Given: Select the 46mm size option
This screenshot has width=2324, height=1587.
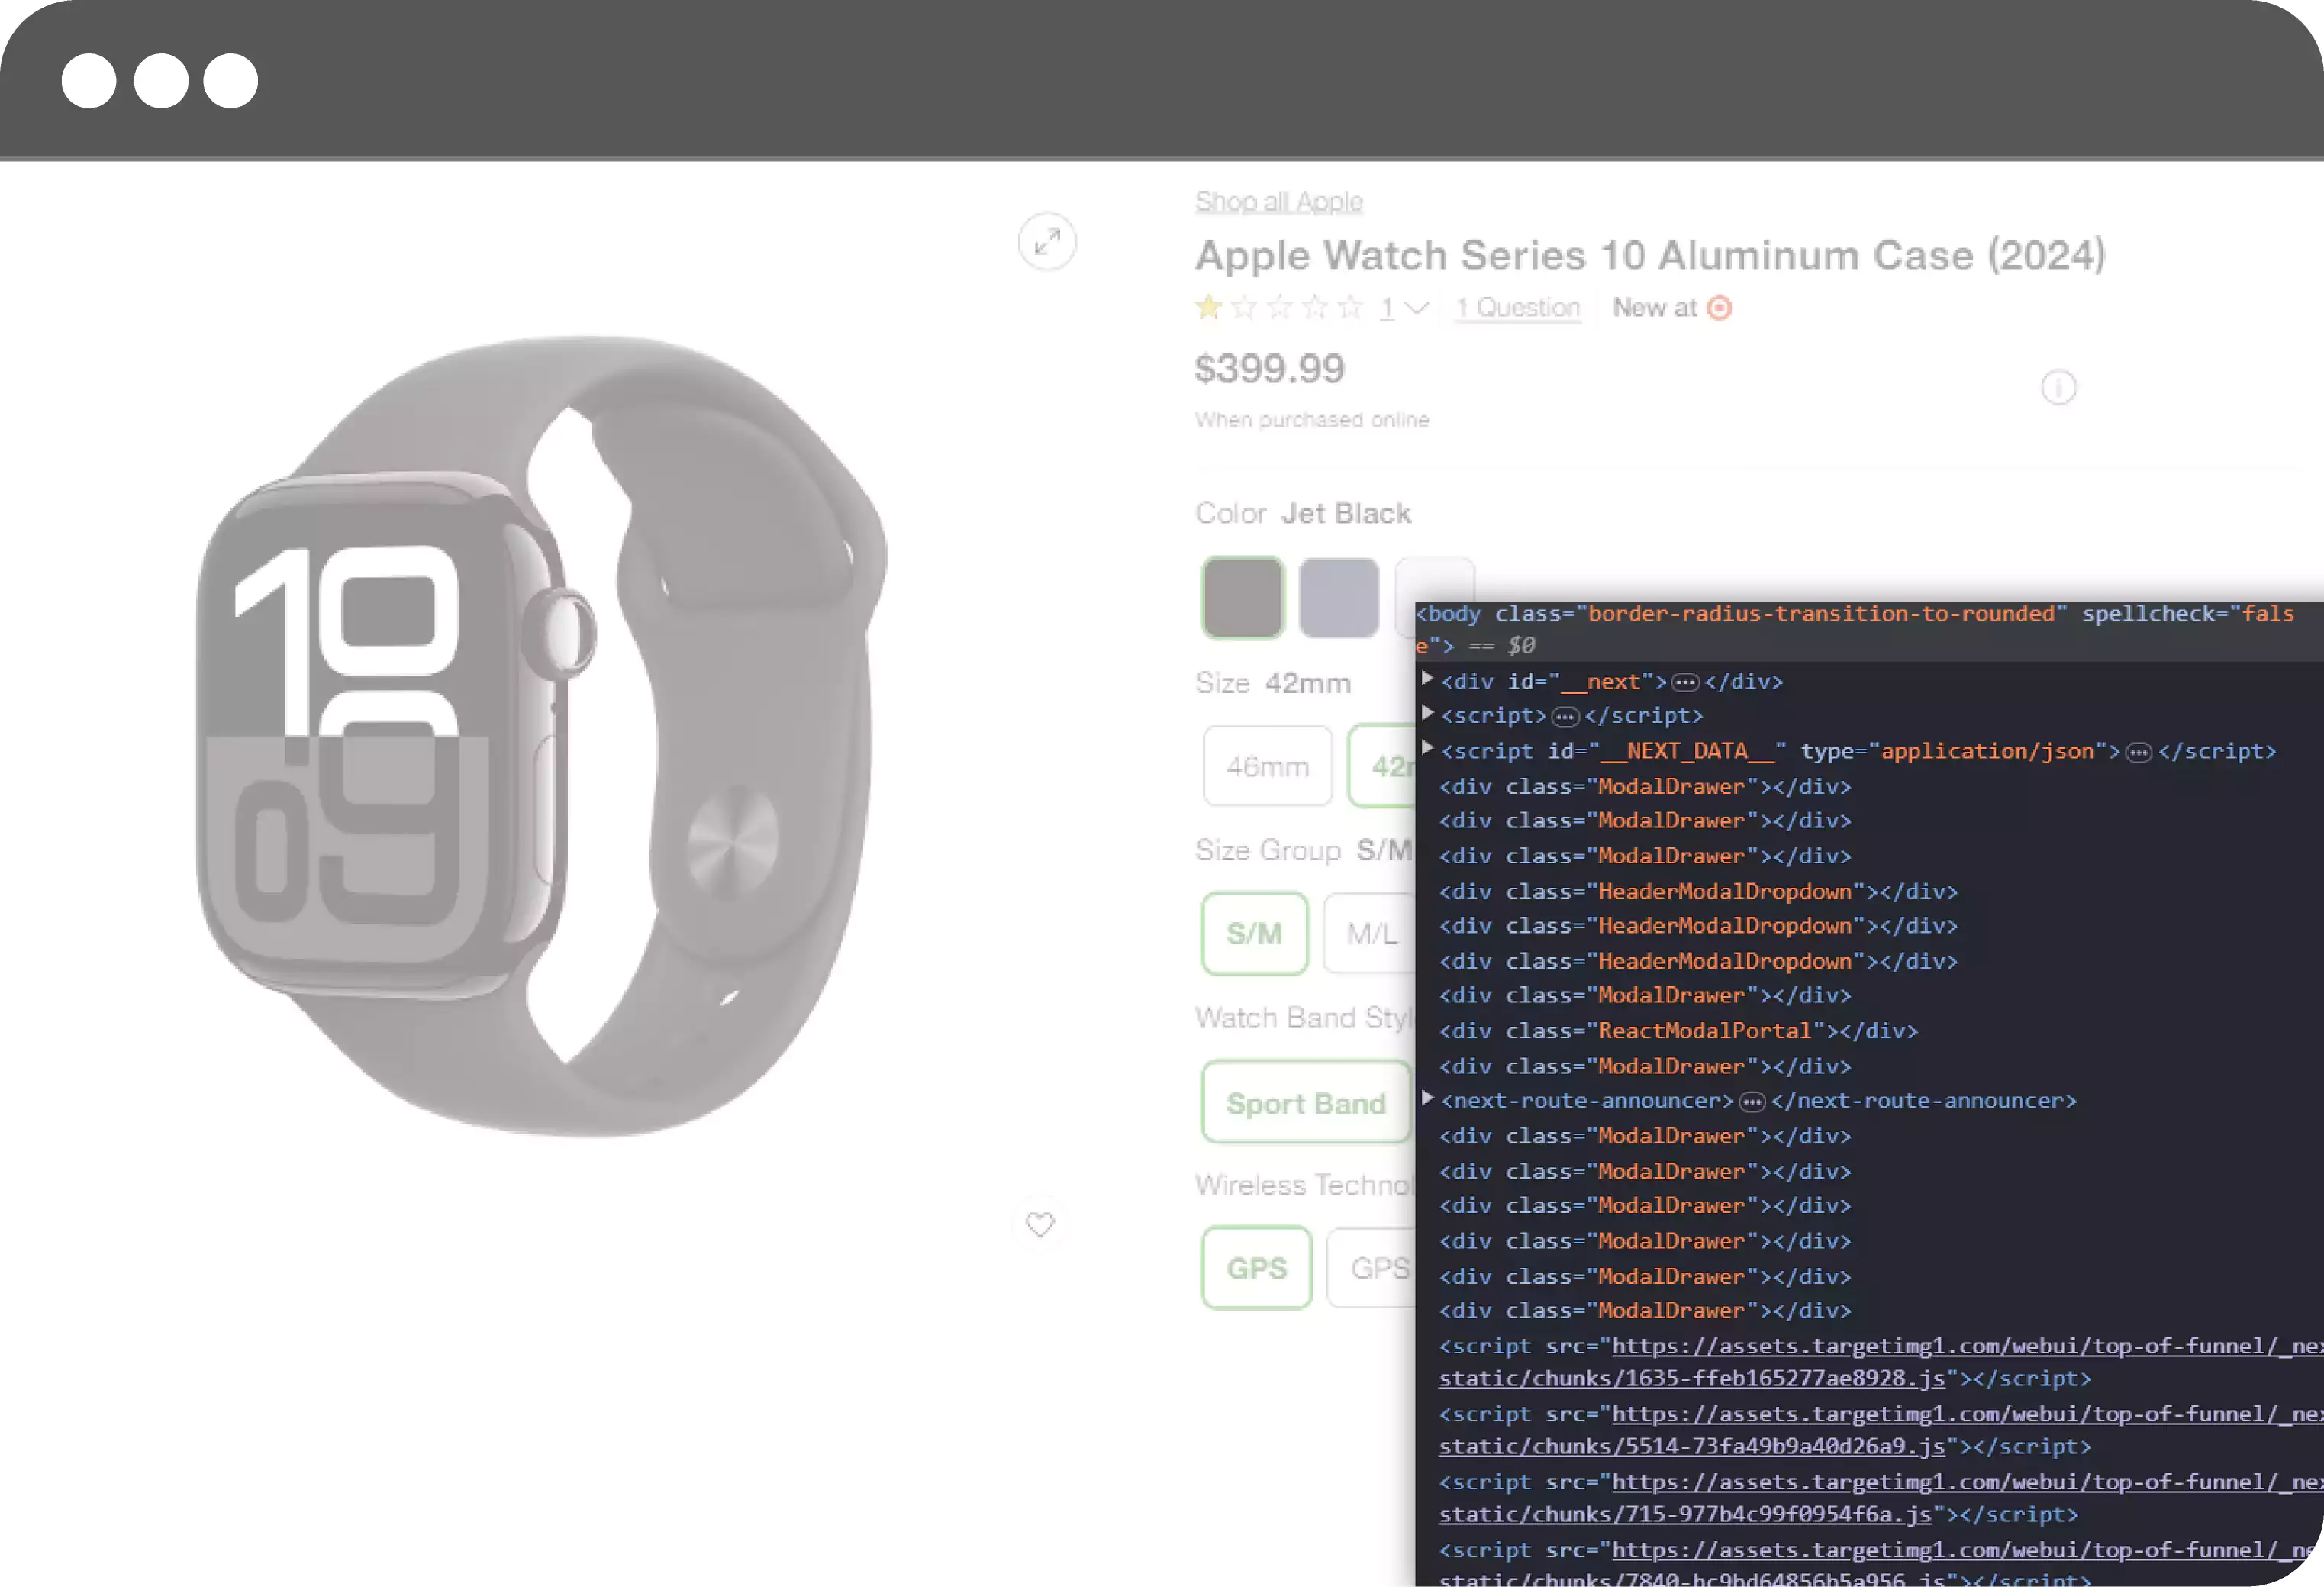Looking at the screenshot, I should coord(1267,766).
